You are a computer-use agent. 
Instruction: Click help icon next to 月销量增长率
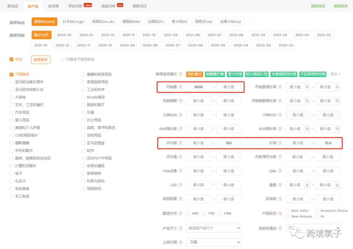coord(280,87)
